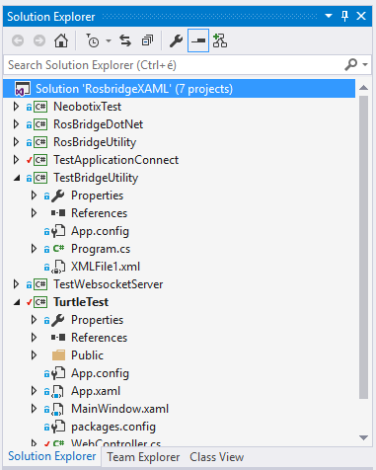Open the Solution Explorer window position menu
Viewport: 376px width, 470px height.
[x=329, y=16]
